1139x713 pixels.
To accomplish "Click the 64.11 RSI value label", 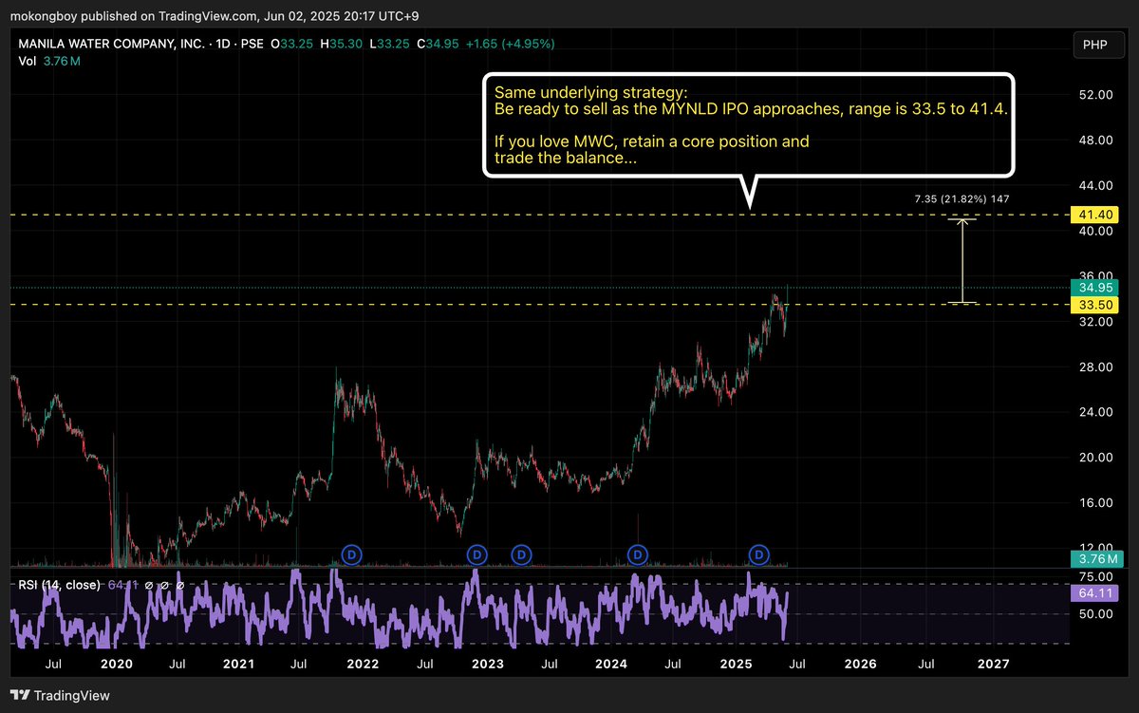I will tap(1096, 593).
